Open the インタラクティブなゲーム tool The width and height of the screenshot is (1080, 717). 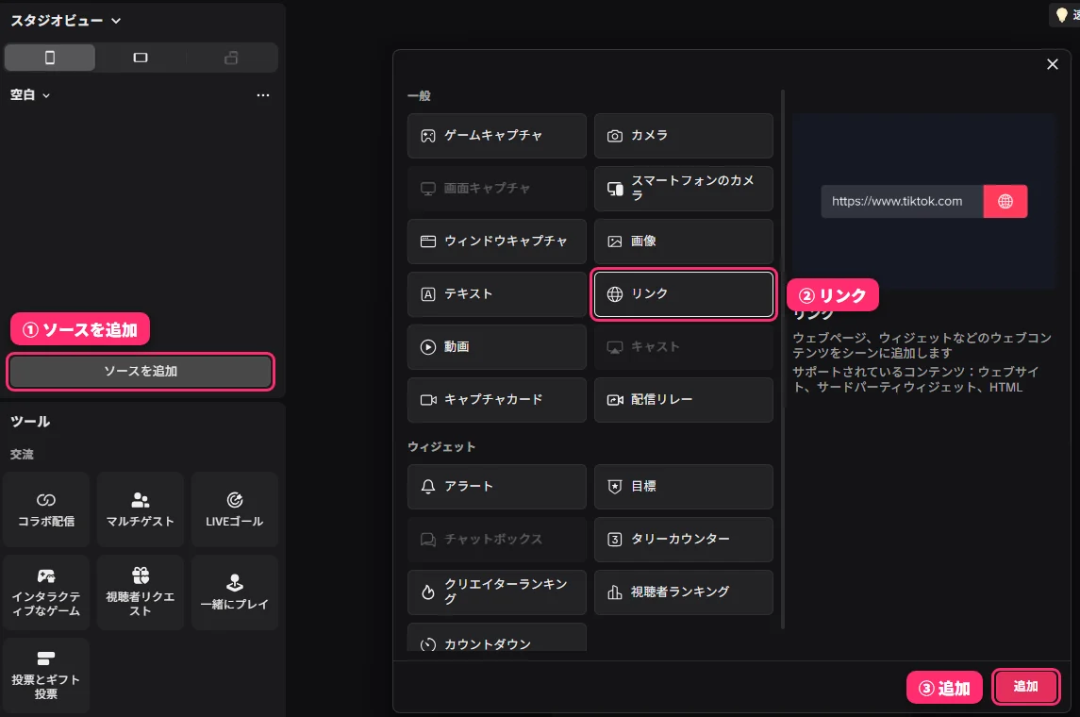[46, 592]
